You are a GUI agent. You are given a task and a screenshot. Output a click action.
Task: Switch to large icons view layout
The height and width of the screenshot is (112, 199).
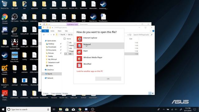(x=153, y=93)
